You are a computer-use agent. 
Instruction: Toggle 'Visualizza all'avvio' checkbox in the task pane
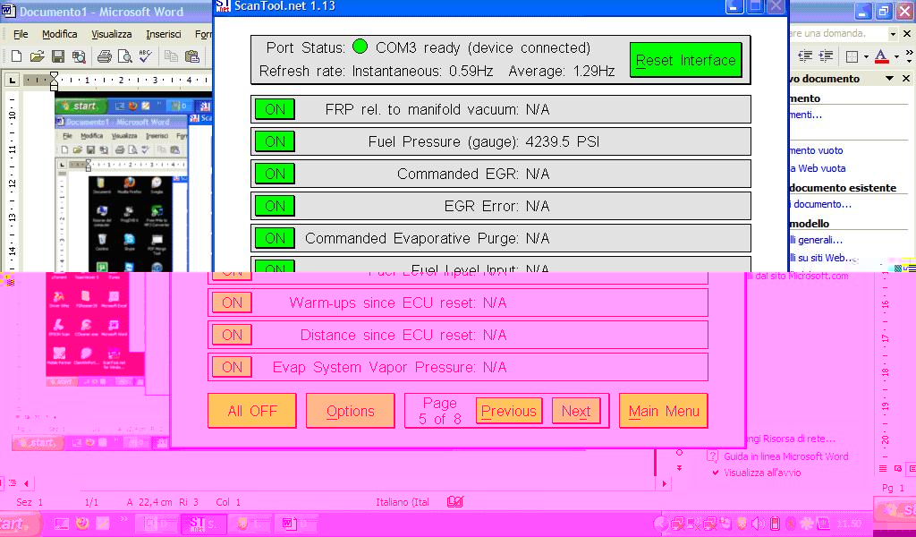tap(716, 473)
